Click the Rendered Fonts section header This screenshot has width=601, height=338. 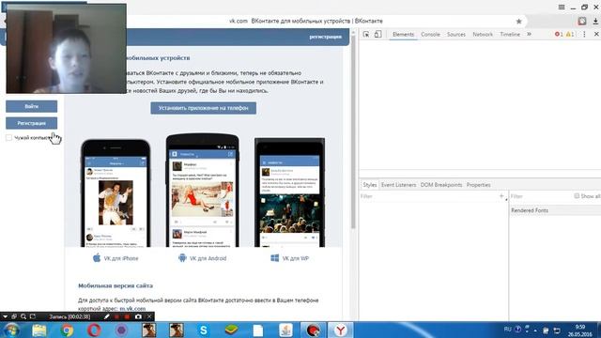tap(555, 210)
